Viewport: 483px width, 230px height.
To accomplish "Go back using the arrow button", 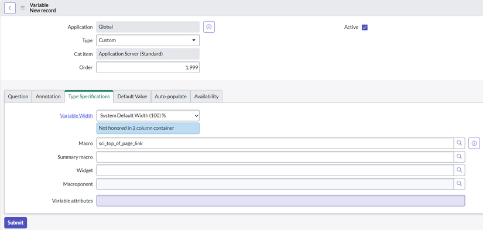I will coord(10,8).
